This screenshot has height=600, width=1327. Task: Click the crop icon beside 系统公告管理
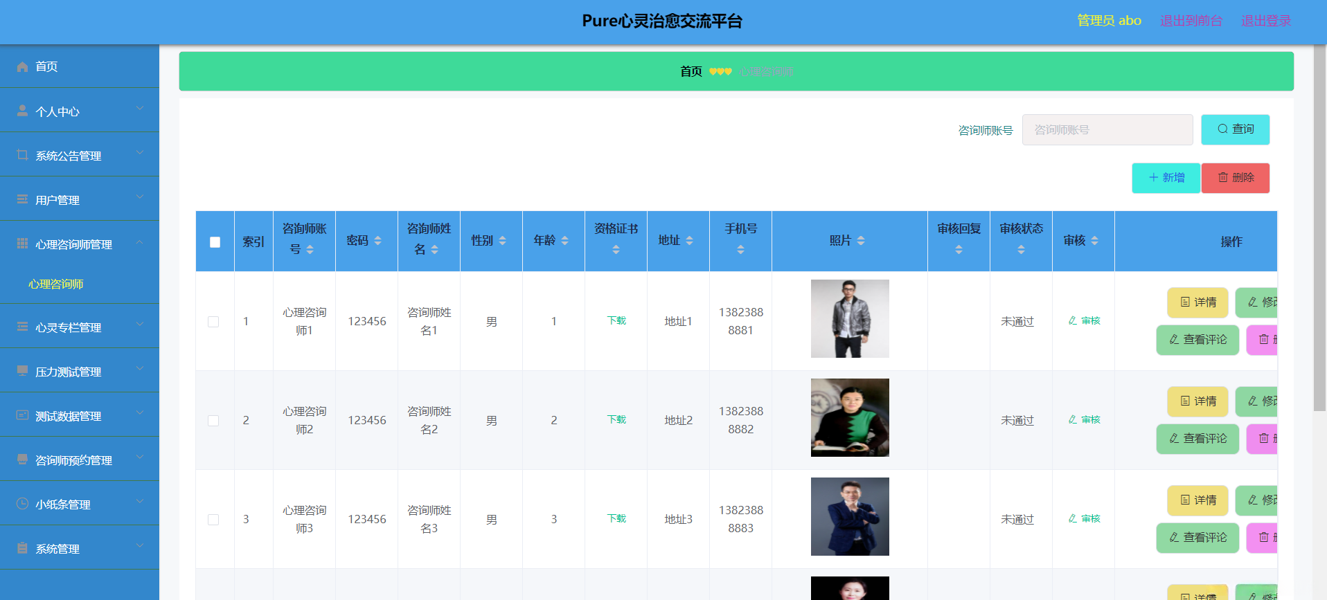(22, 155)
